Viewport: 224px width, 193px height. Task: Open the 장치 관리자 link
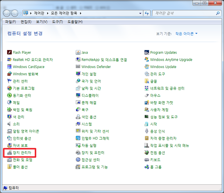click(x=22, y=153)
